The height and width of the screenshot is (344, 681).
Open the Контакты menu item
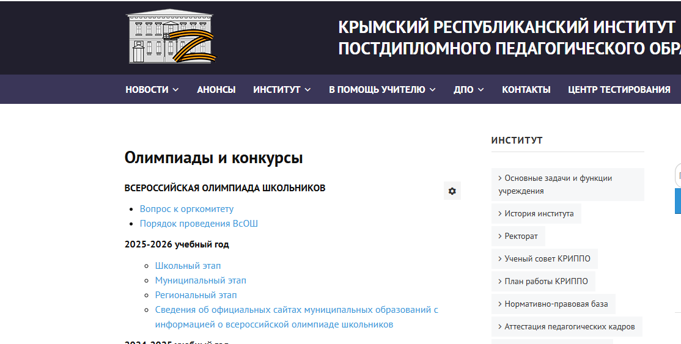[526, 89]
